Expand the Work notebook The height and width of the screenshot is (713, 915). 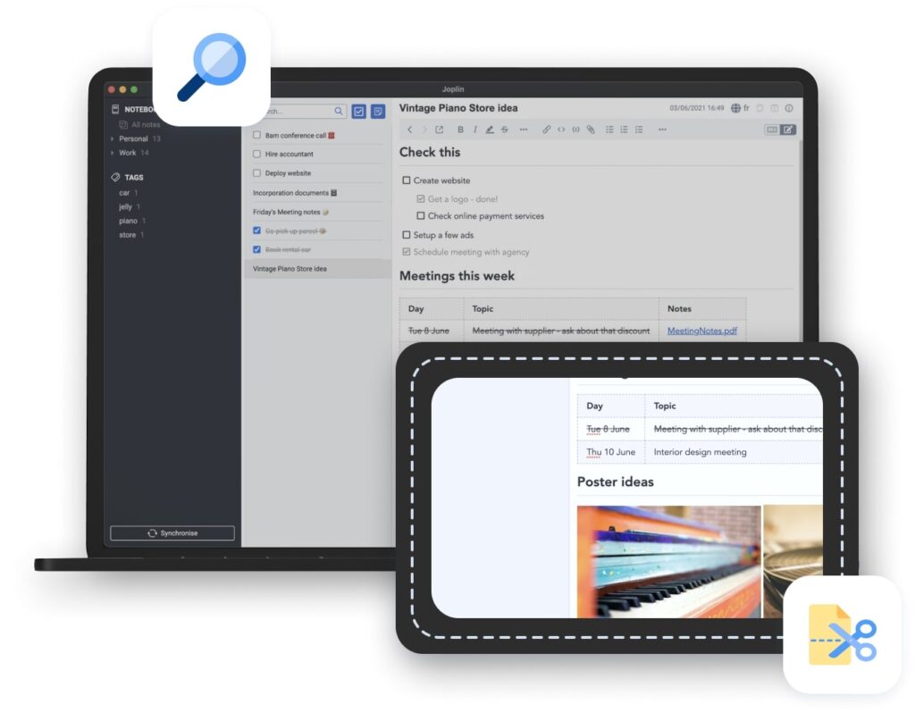coord(113,154)
